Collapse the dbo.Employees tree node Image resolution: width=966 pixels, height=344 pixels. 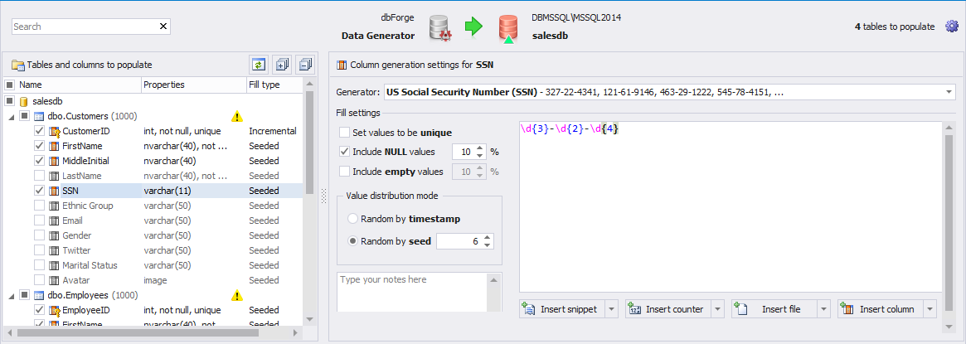[11, 296]
